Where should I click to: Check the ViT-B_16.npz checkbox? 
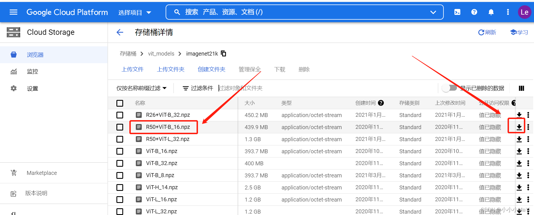click(x=120, y=151)
